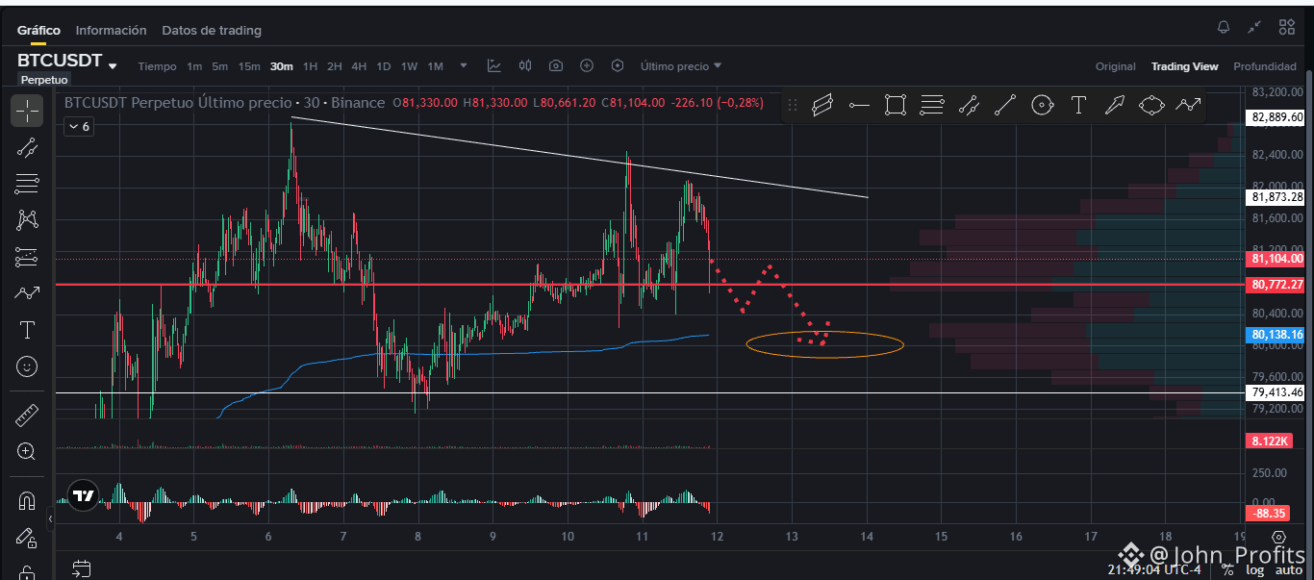
Task: Select the ruler measure tool
Action: [27, 416]
